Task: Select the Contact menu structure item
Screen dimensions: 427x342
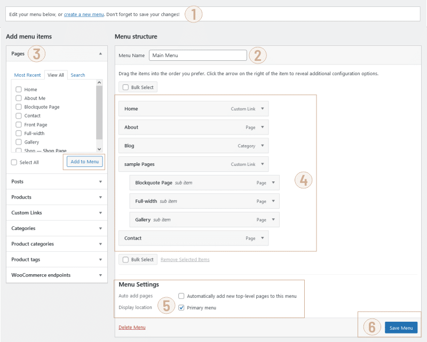Action: tap(194, 238)
